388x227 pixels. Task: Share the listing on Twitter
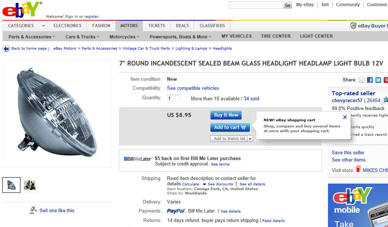tap(378, 80)
